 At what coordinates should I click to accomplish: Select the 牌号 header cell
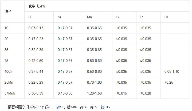tap(12, 12)
